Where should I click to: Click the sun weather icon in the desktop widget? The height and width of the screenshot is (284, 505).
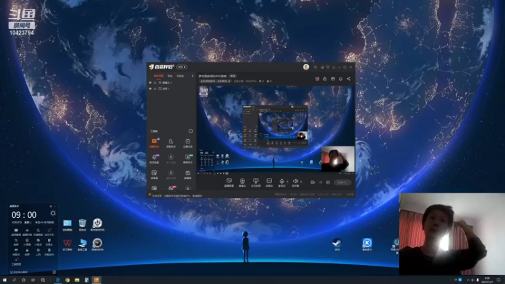(x=53, y=213)
